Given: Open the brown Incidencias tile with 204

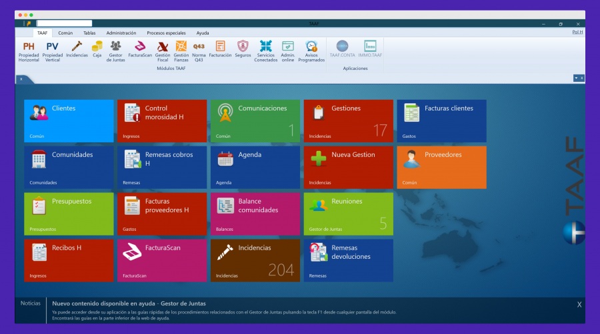Looking at the screenshot, I should 255,261.
